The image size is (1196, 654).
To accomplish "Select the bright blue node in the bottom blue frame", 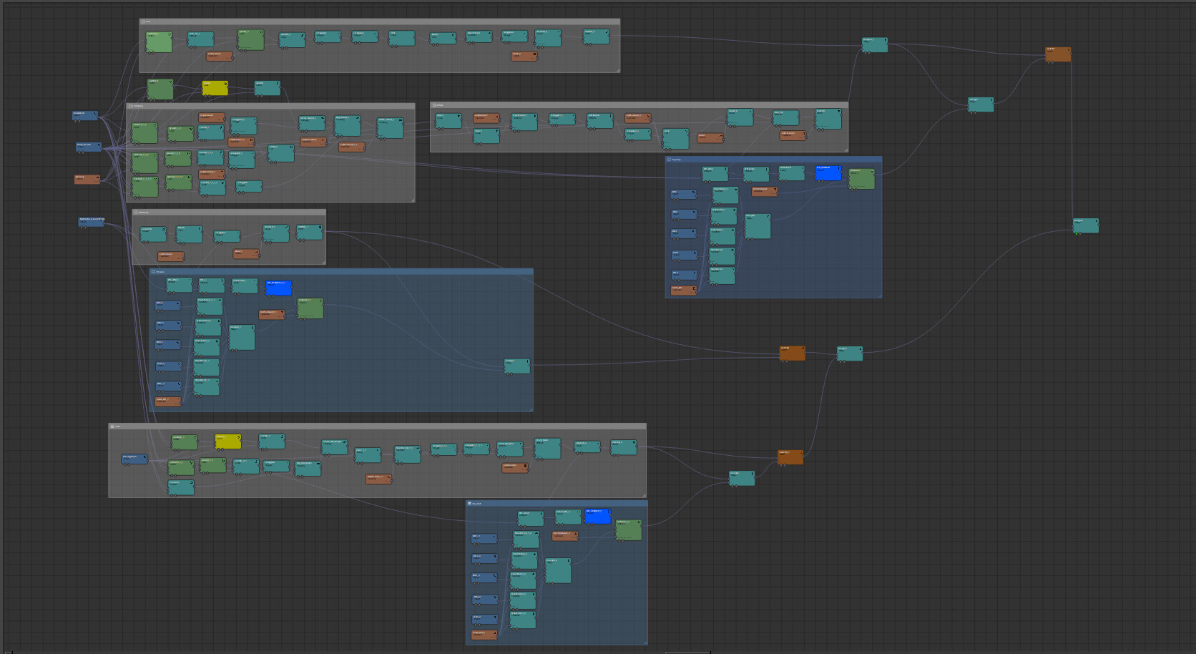I will (597, 517).
